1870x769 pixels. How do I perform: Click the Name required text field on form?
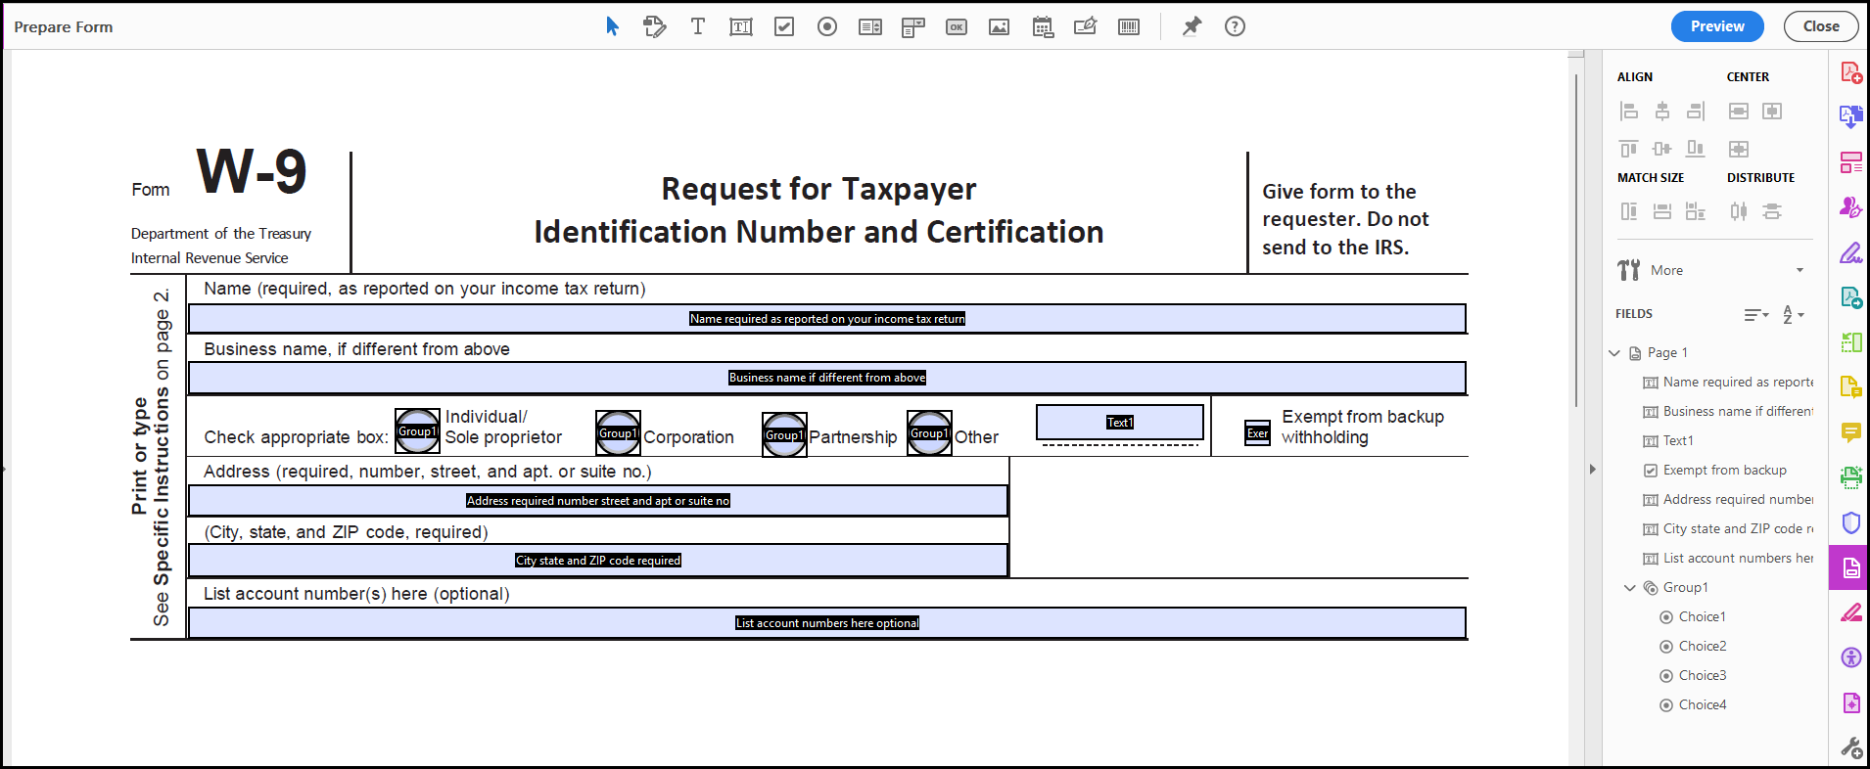pyautogui.click(x=826, y=319)
